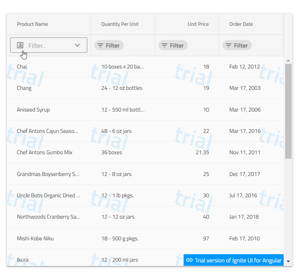The height and width of the screenshot is (280, 299).
Task: Click the scrollbar down arrow
Action: (288, 261)
